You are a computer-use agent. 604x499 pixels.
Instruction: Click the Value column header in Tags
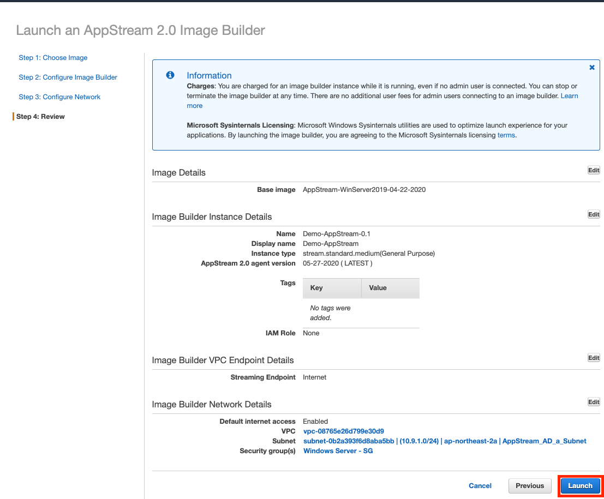coord(390,288)
